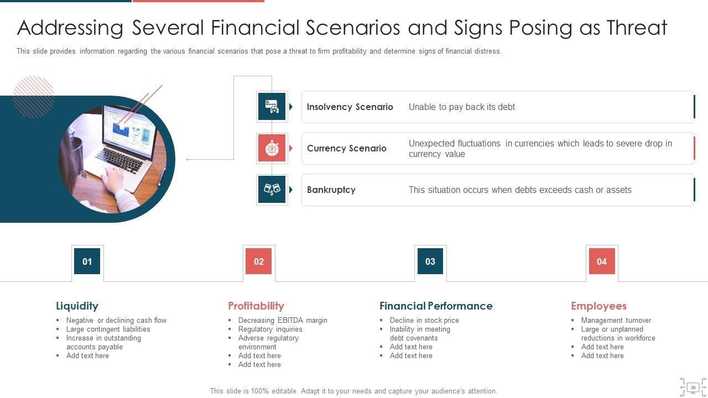
Task: Select the Bankruptcy label
Action: pyautogui.click(x=331, y=190)
